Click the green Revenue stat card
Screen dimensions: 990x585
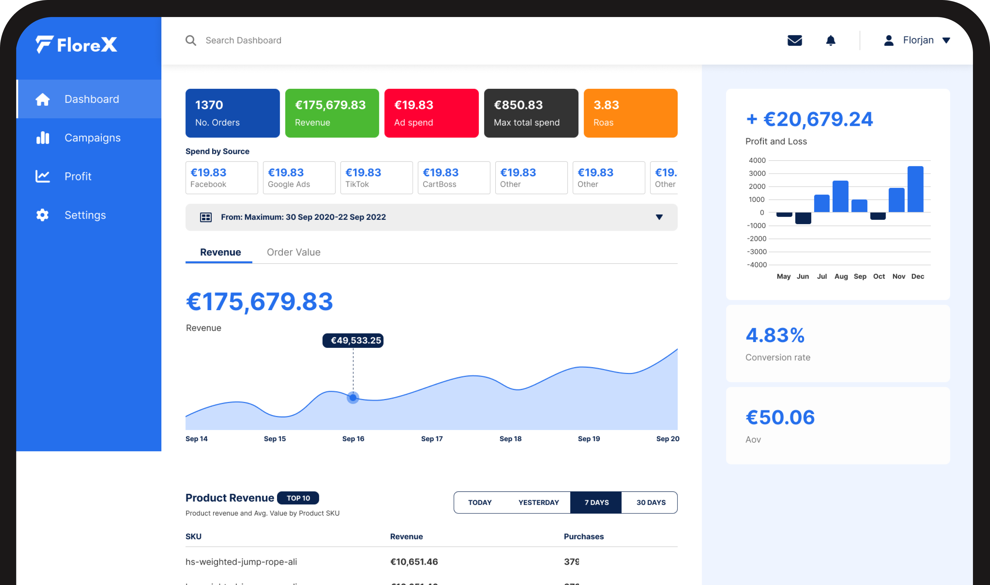[x=332, y=113]
